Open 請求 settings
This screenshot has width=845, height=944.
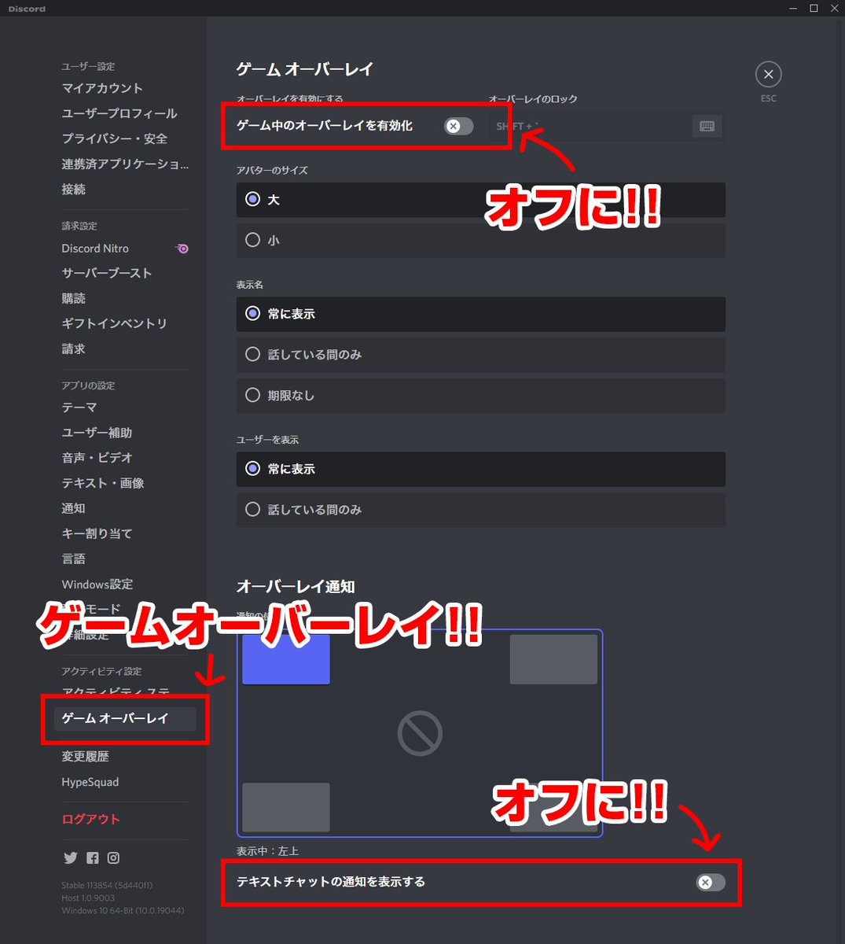[74, 349]
